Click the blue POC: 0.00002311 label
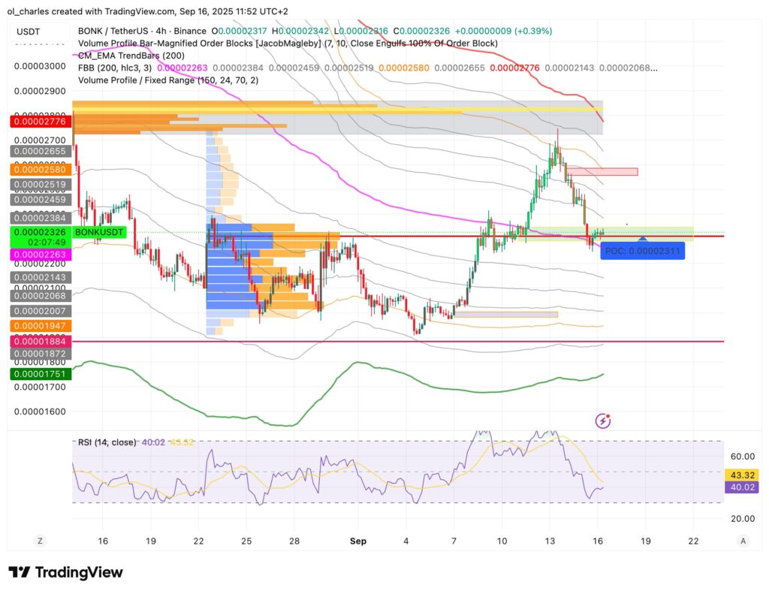 coord(644,252)
